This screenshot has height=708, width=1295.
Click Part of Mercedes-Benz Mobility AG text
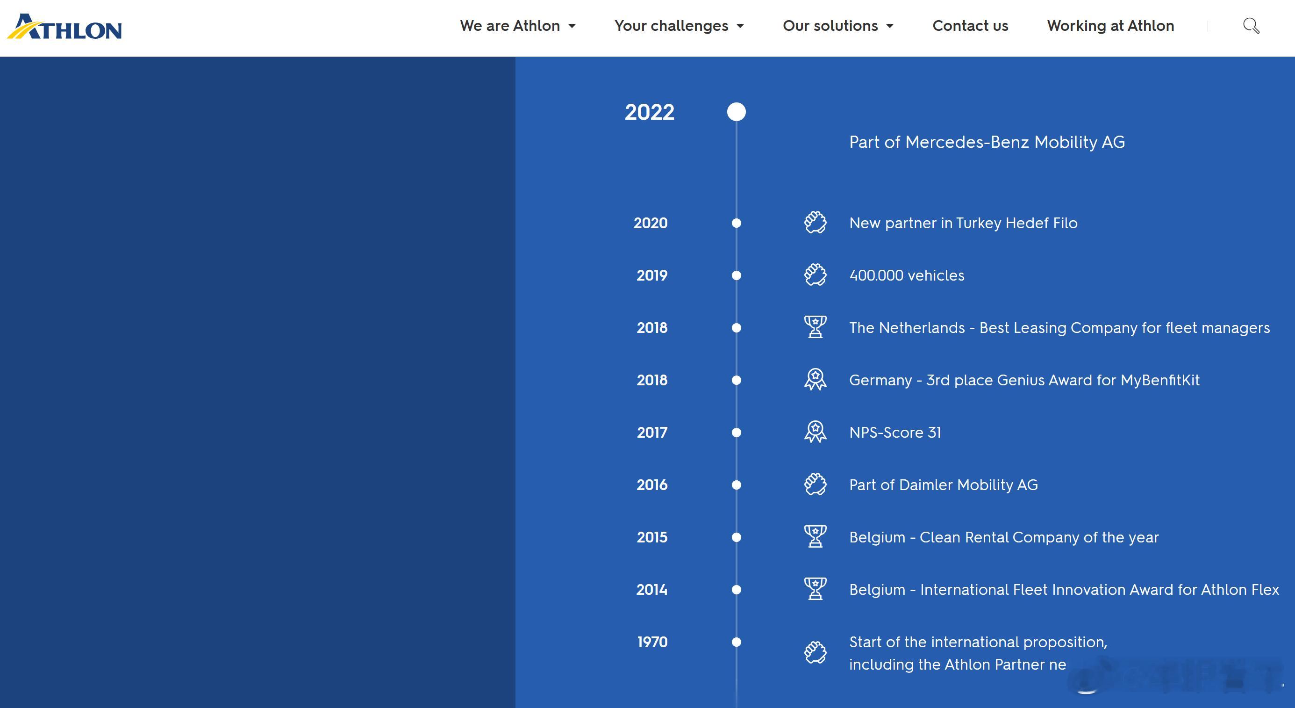coord(987,143)
